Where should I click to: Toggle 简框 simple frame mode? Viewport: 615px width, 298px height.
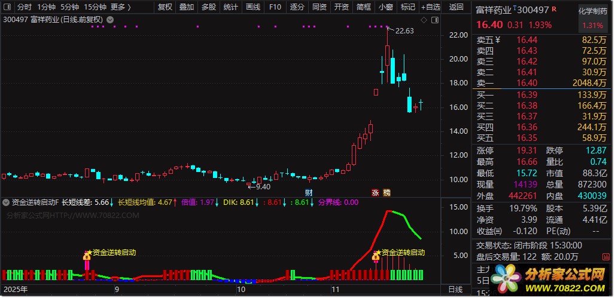coord(364,7)
